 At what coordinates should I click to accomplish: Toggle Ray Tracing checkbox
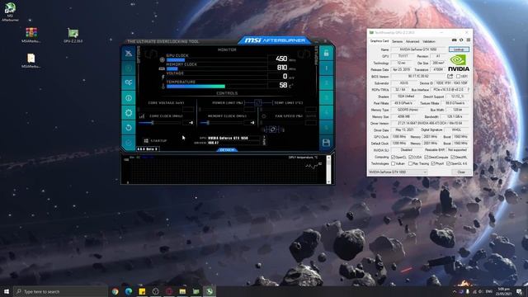(x=411, y=163)
